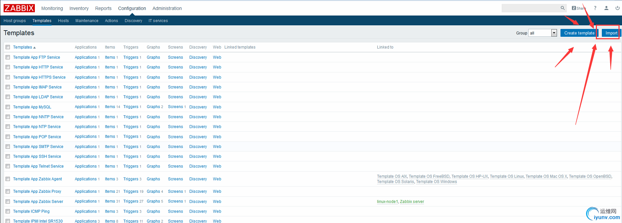Open the user profile icon
Viewport: 622px width, 223px height.
pyautogui.click(x=606, y=8)
